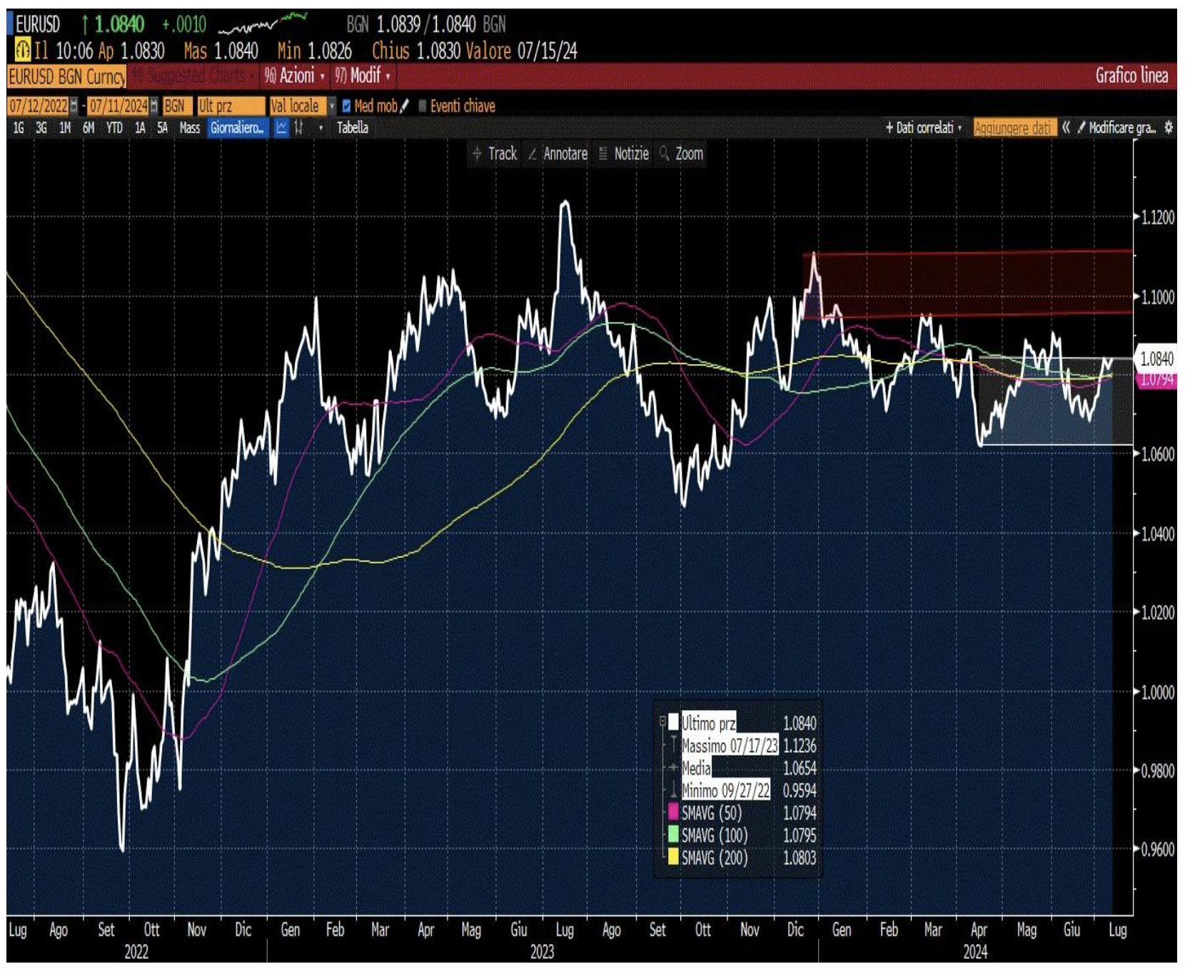Open the Suggested Charts dropdown
Screen dimensions: 1185x969
click(194, 76)
